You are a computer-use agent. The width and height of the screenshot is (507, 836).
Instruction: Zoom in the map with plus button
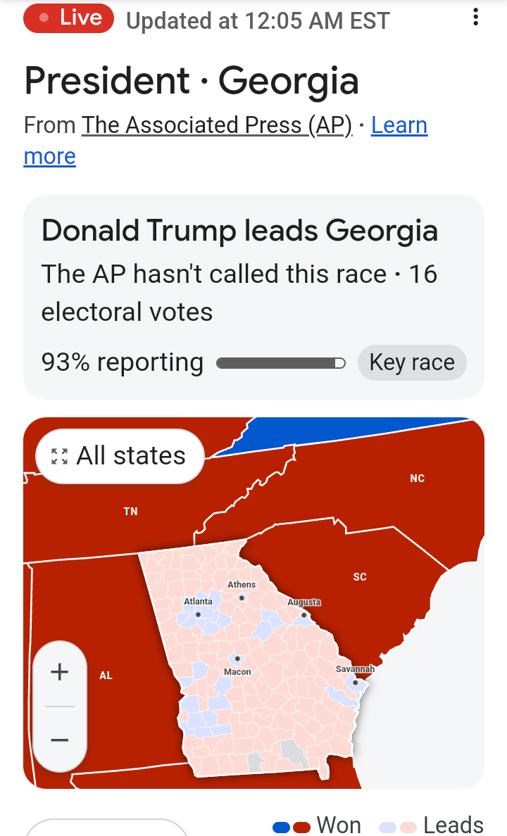pos(60,672)
